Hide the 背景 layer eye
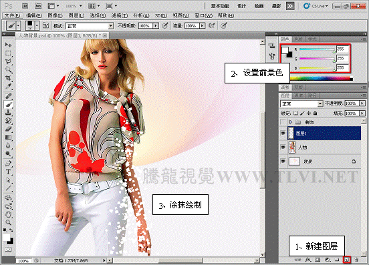 [283, 161]
